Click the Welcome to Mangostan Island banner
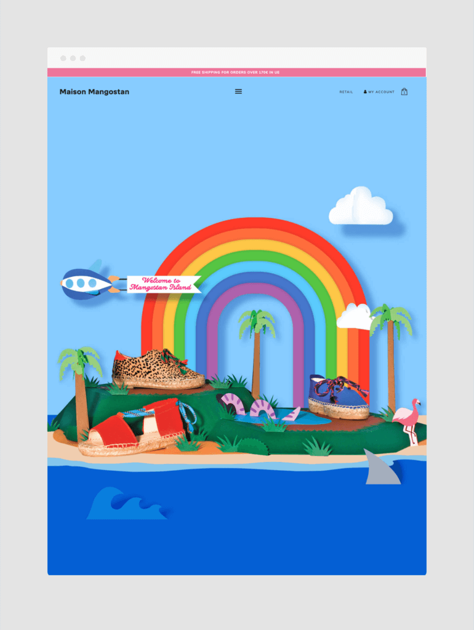This screenshot has height=630, width=474. pos(164,284)
